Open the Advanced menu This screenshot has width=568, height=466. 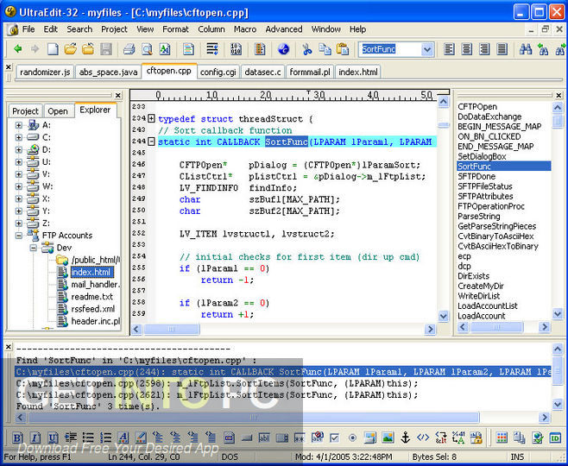[x=284, y=29]
